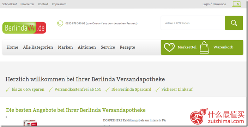Open the Marken menu item
Screen dimensions: 248x127
tap(65, 47)
